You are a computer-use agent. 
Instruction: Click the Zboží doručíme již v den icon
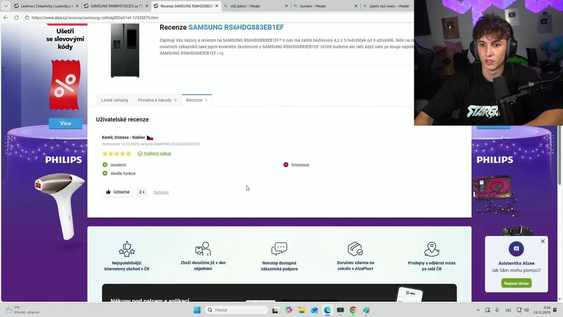(x=203, y=249)
